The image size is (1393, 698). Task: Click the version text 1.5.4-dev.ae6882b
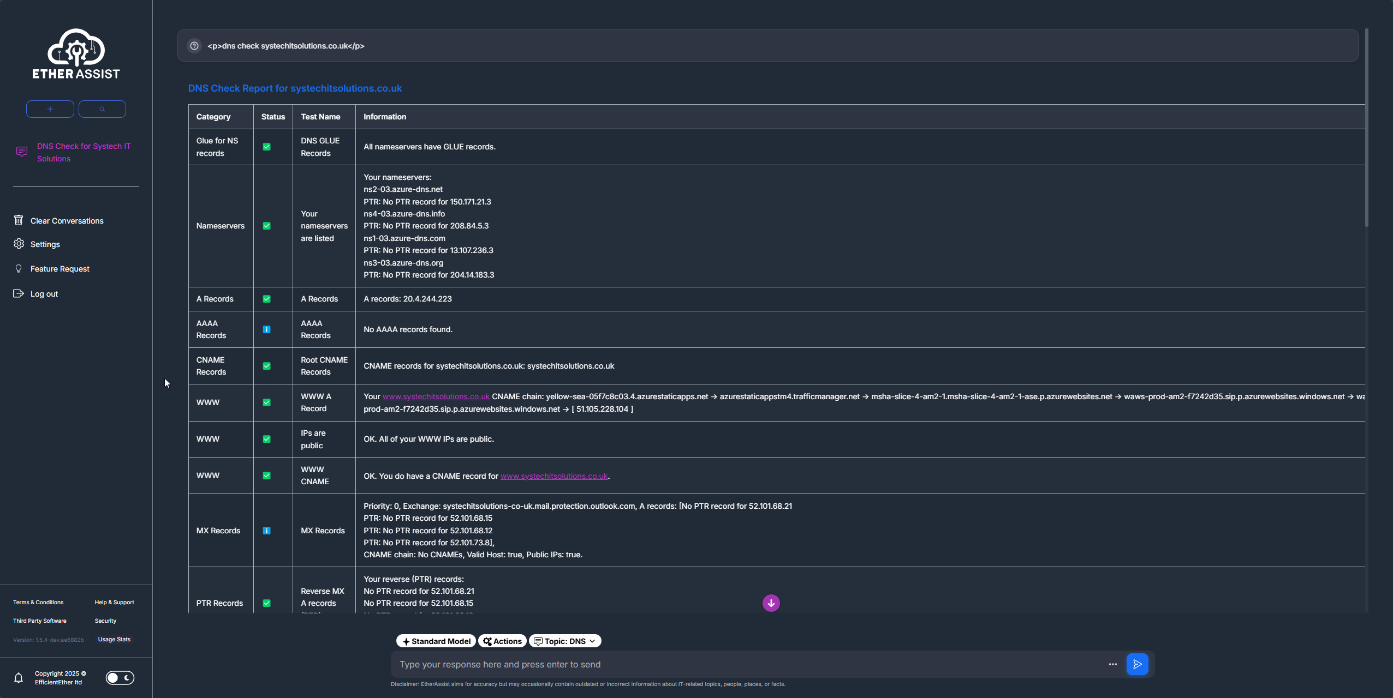pyautogui.click(x=49, y=640)
